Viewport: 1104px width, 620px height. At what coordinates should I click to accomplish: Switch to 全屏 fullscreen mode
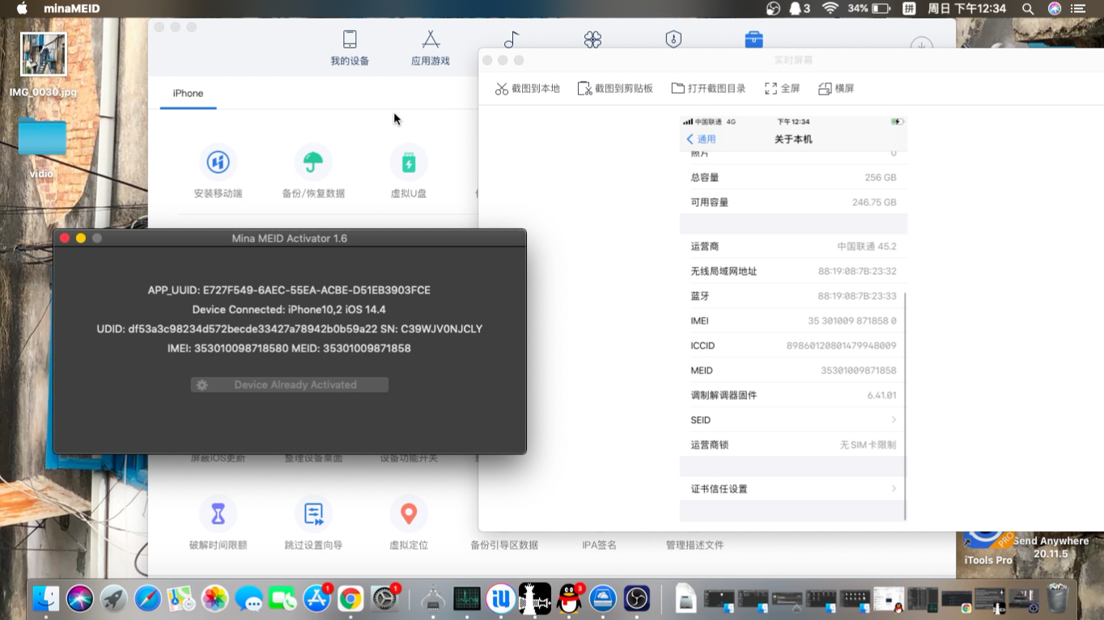[782, 88]
